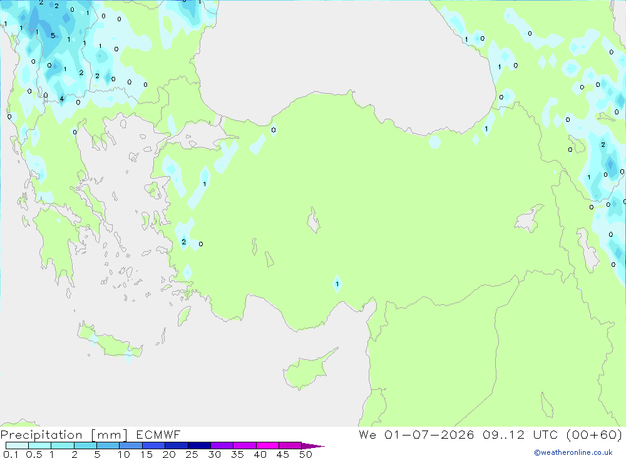Viewport: 626px width, 458px height.
Task: Click the map value '4' in the northwest
Action: tap(61, 99)
